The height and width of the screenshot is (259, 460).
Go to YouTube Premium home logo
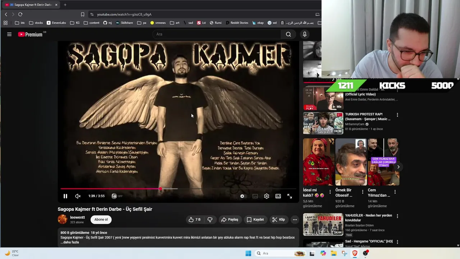click(x=31, y=34)
